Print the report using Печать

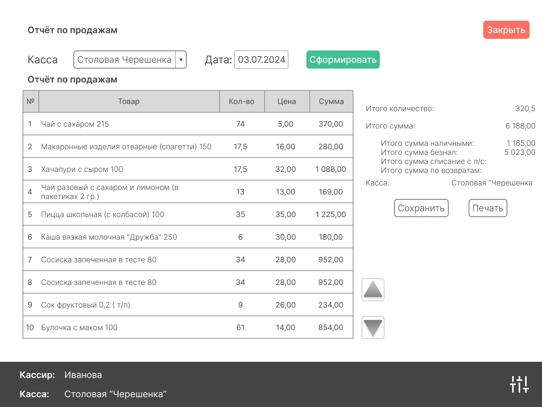point(488,208)
